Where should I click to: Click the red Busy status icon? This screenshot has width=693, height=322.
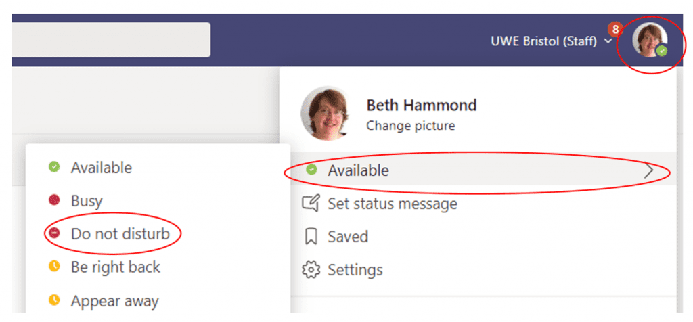point(54,200)
